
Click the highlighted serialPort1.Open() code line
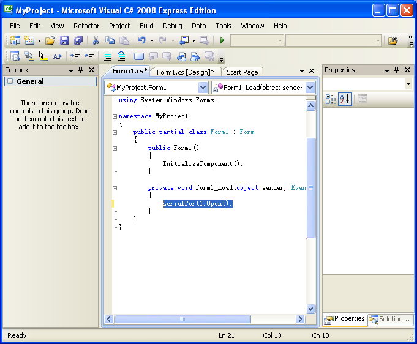coord(198,204)
